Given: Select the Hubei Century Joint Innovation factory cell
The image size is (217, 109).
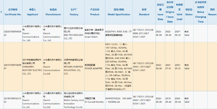Looking at the screenshot, I should (x=74, y=100).
